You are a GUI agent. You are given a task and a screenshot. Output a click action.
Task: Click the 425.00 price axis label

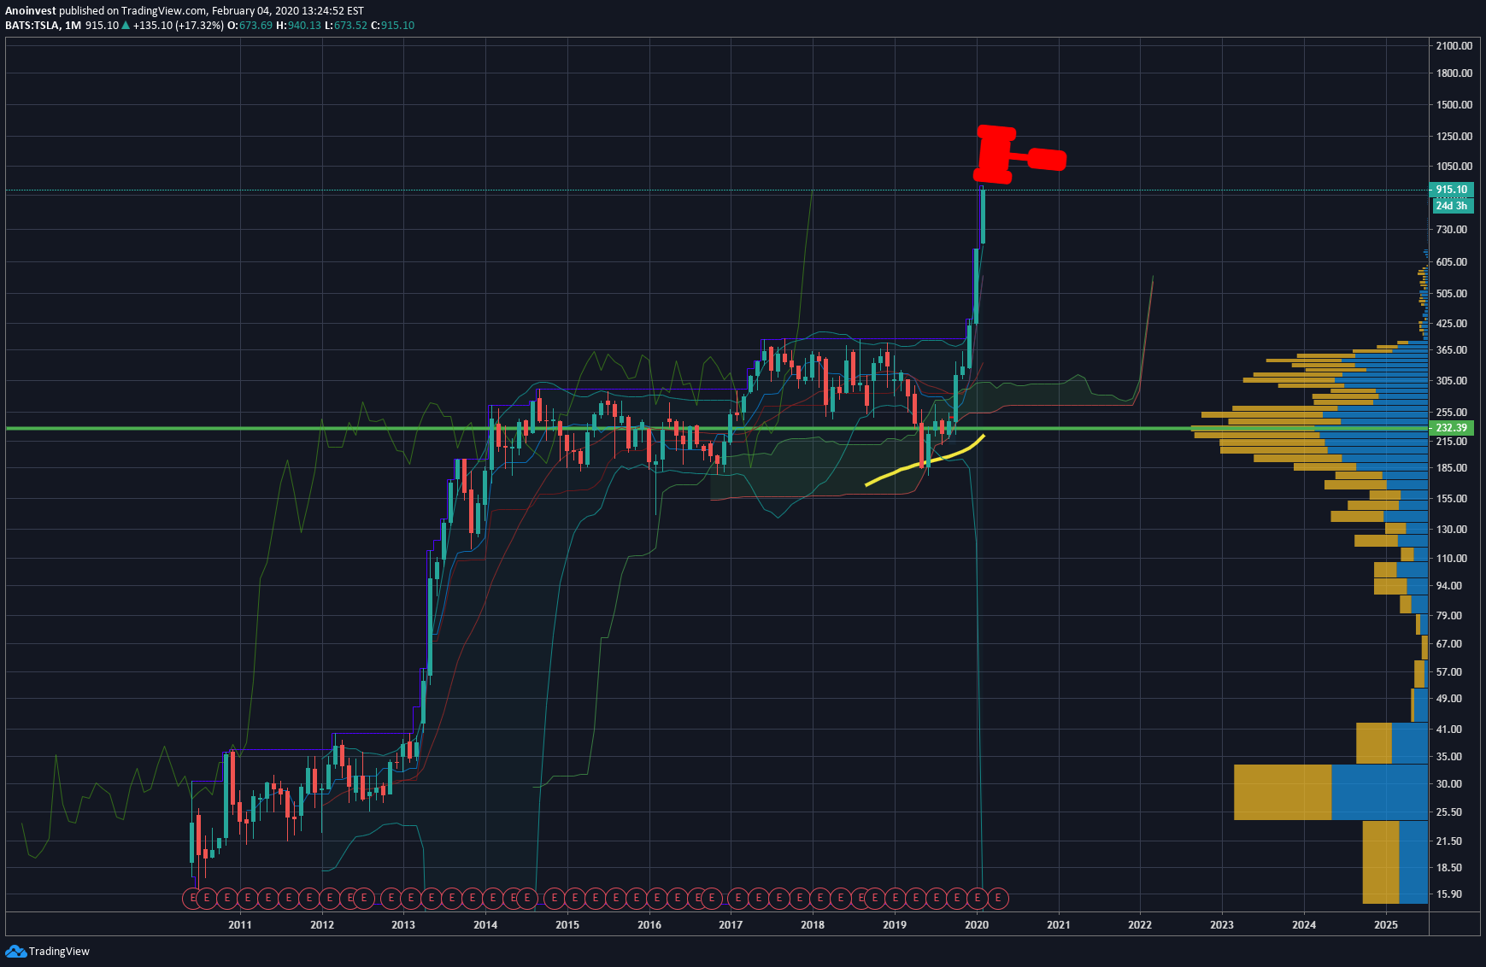(x=1451, y=324)
